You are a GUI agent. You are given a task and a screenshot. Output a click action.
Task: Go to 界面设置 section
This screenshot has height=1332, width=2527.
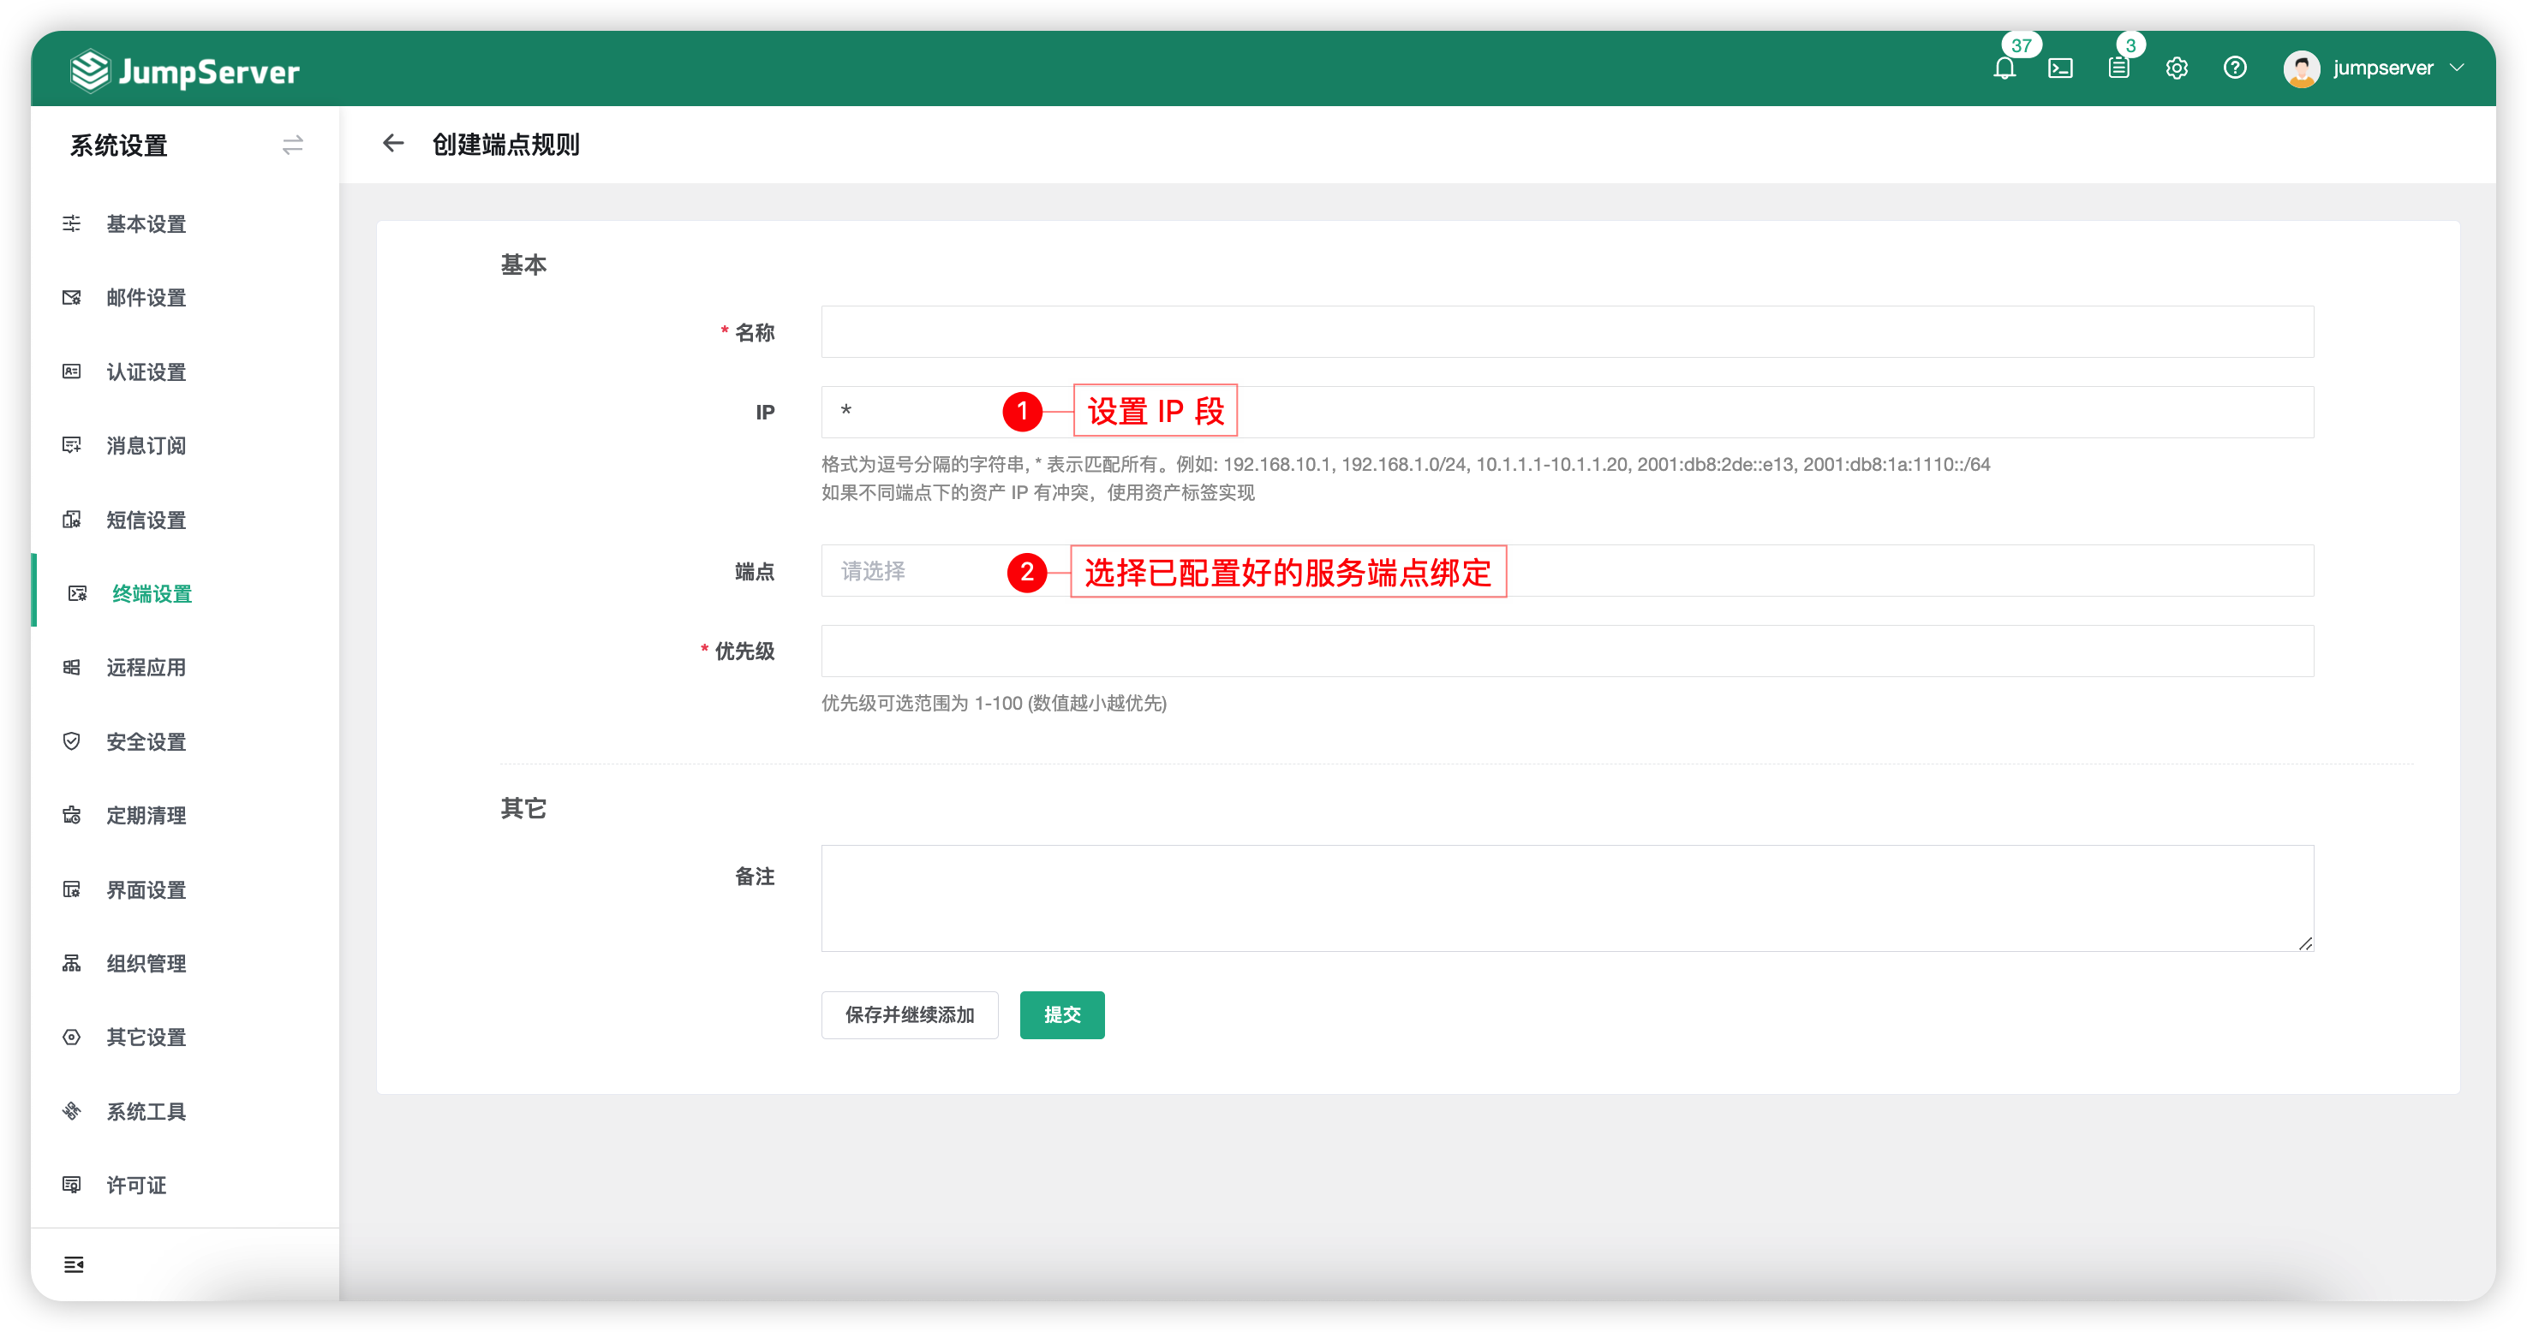click(145, 889)
